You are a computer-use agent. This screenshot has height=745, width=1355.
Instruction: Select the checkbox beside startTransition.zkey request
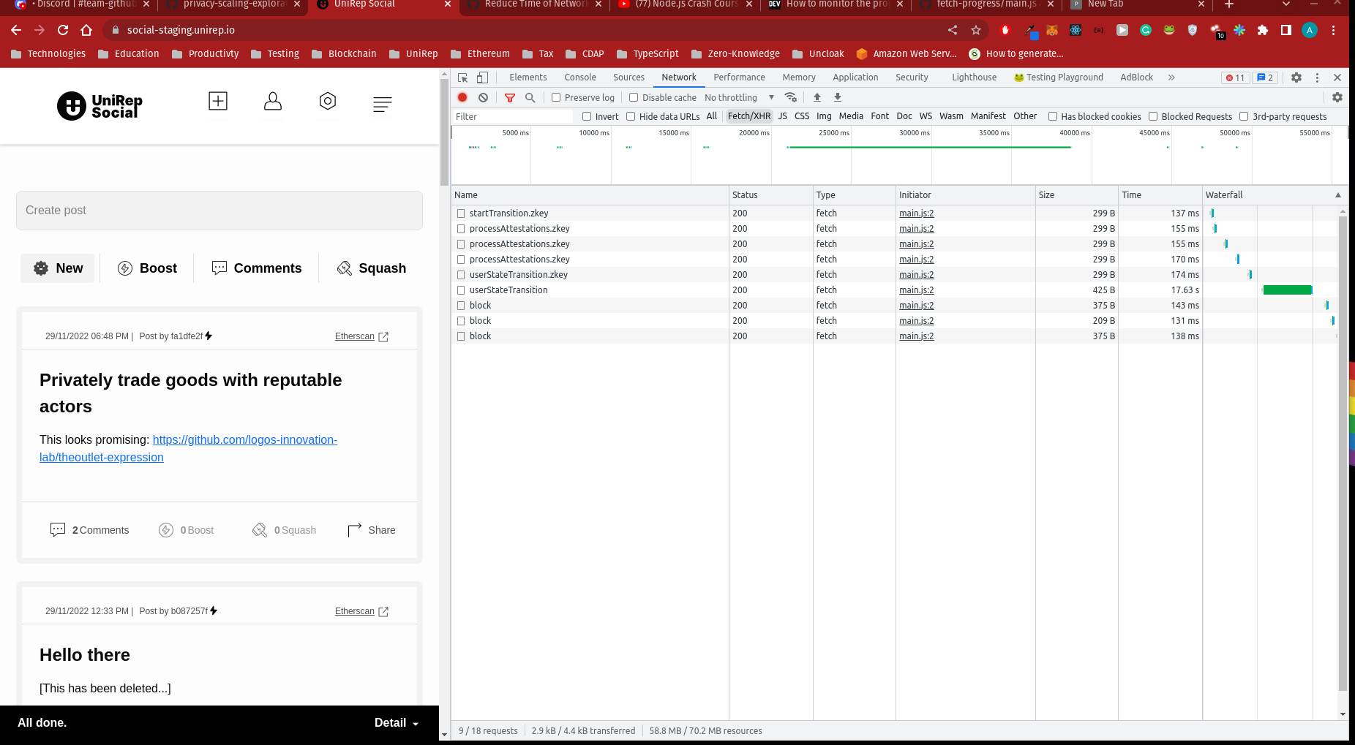[461, 213]
